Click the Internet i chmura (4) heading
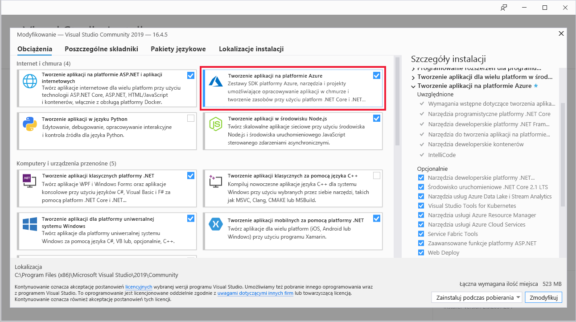 click(43, 63)
